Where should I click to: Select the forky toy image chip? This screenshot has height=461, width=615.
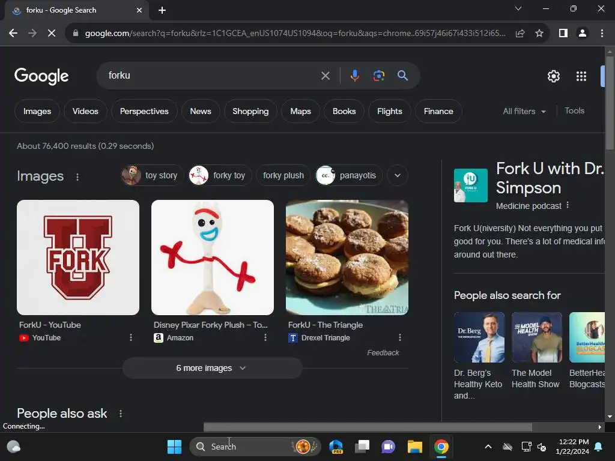click(x=220, y=175)
